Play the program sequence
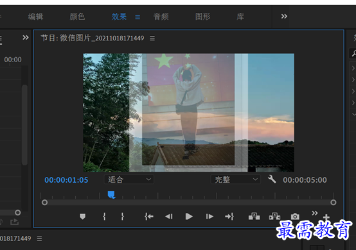This screenshot has width=356, height=250. 189,217
